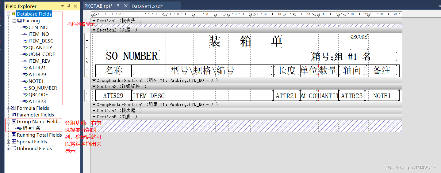This screenshot has height=173, width=441.
Task: Select the ATTR29 field in Field Explorer
Action: click(x=37, y=75)
